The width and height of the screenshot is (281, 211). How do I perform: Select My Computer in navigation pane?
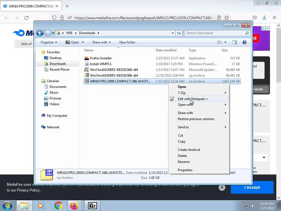(57, 116)
